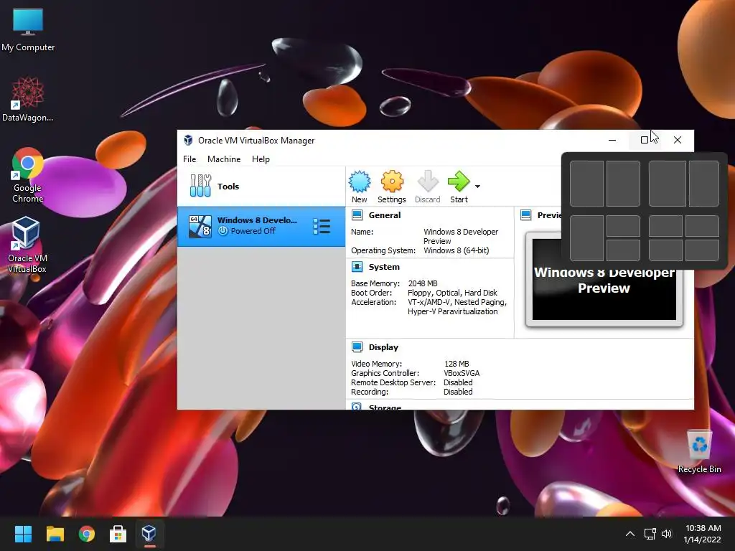
Task: Open the DataWagon desktop shortcut
Action: point(28,99)
